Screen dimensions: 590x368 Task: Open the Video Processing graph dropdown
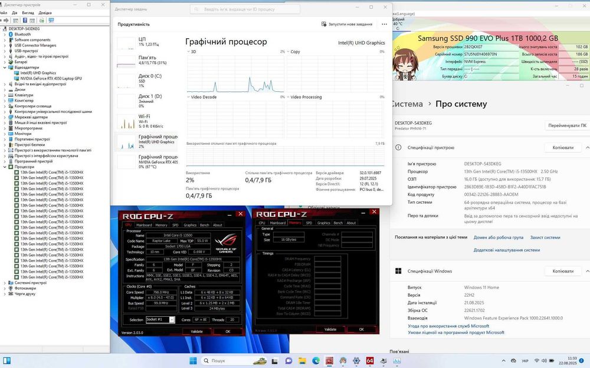click(x=289, y=97)
